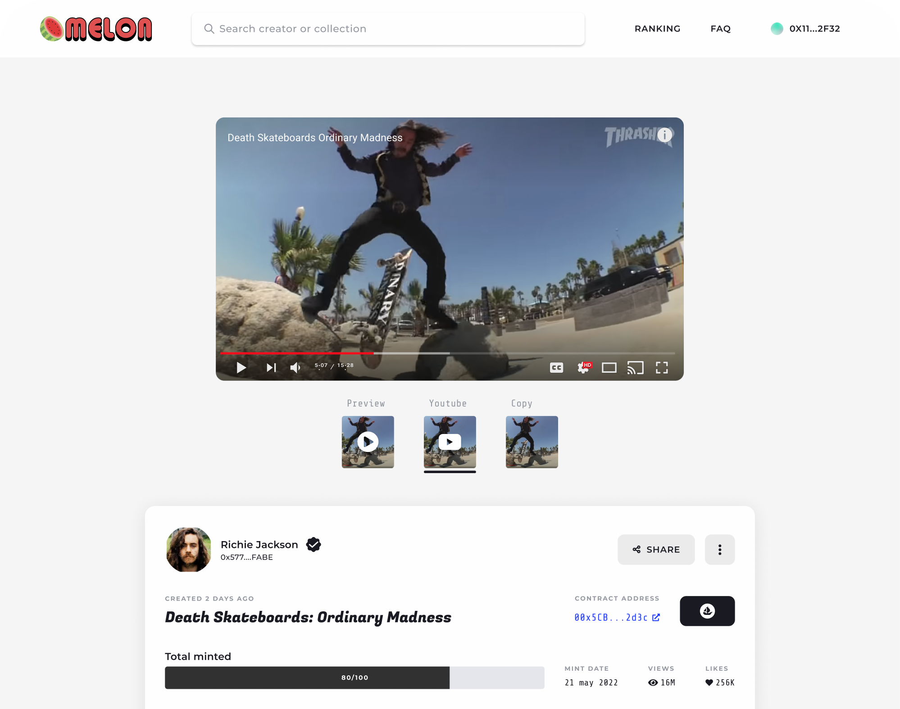
Task: Play the Death Skateboards video
Action: [x=241, y=368]
